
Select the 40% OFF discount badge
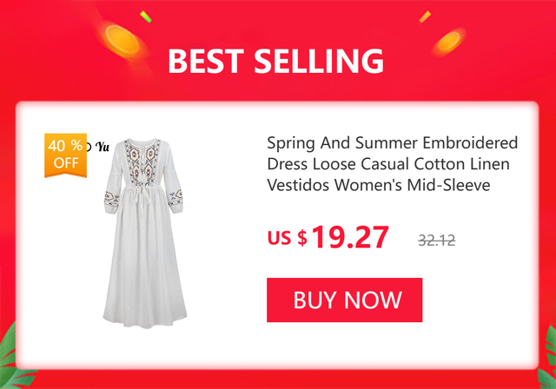(x=66, y=155)
